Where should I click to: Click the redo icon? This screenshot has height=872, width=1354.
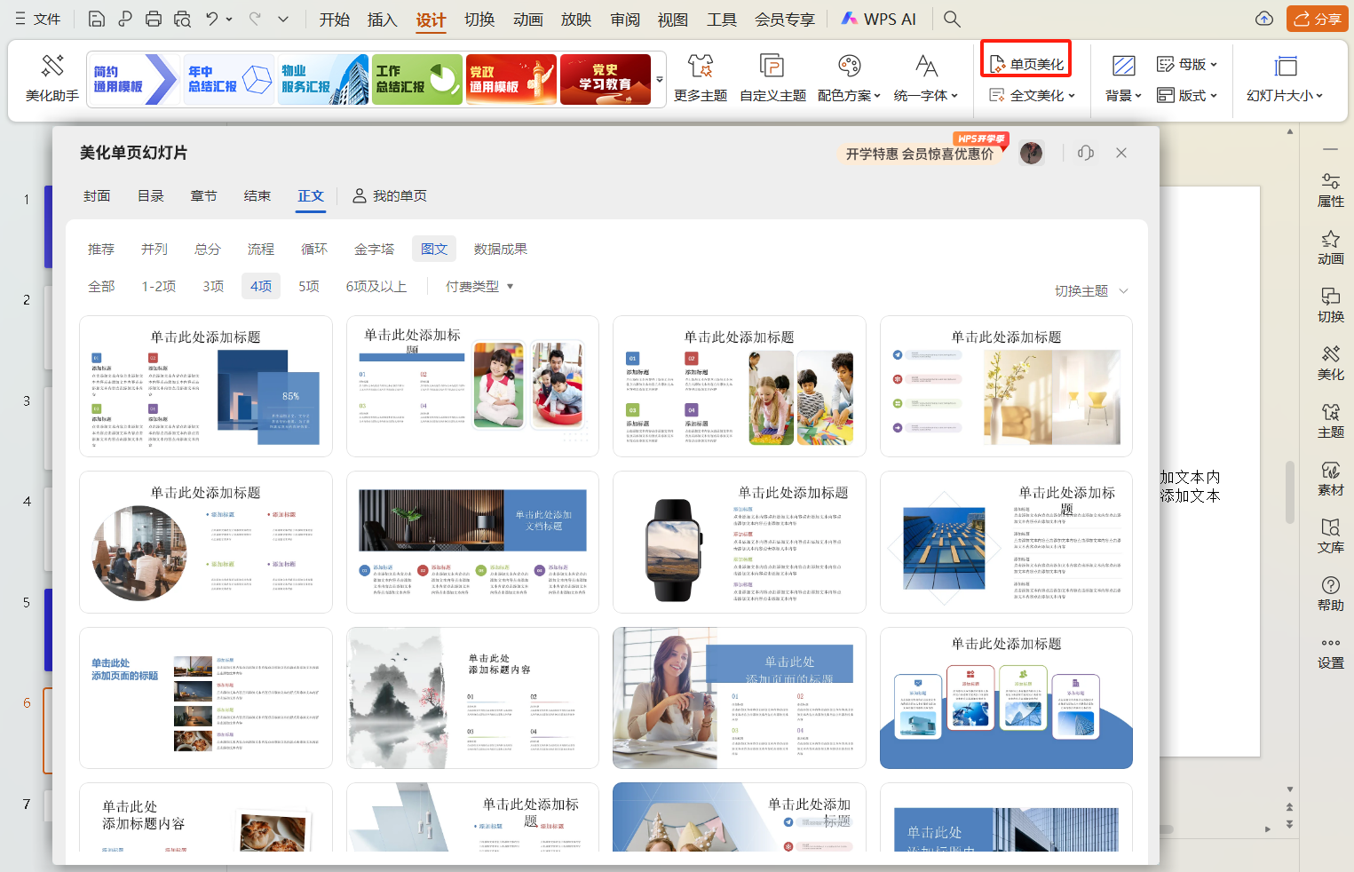[x=255, y=19]
